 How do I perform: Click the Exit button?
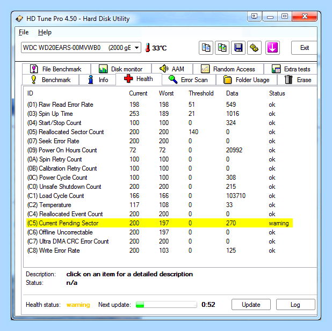[304, 48]
